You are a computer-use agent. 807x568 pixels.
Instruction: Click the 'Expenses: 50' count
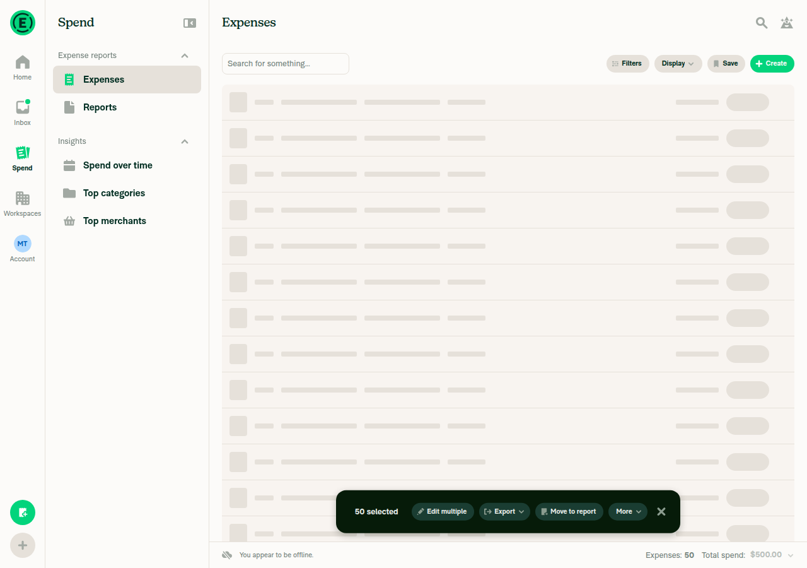point(670,555)
